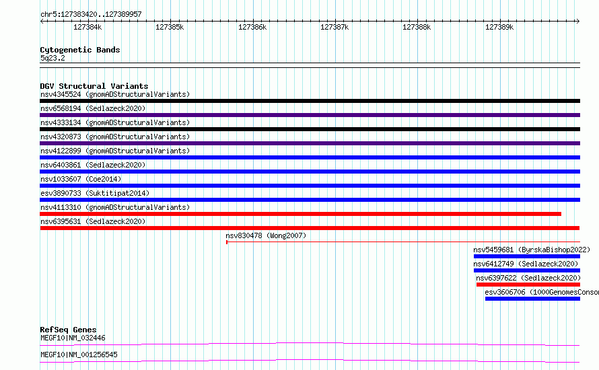
Task: Click the blue bar under esv3606706
Action: point(532,299)
